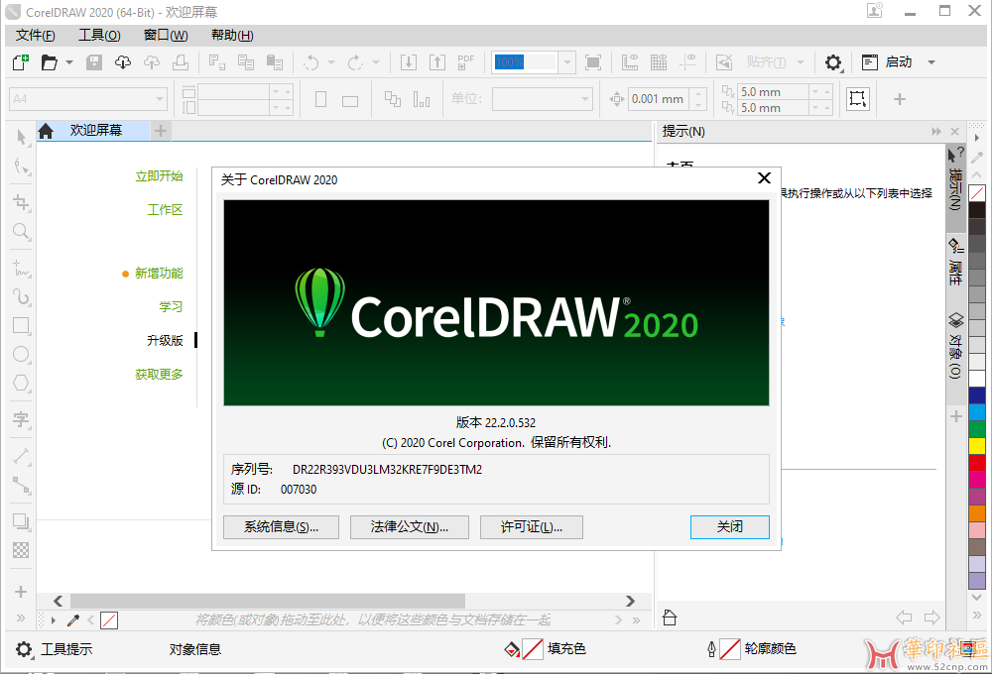Open the 对象(O) docker tab

pos(955,346)
